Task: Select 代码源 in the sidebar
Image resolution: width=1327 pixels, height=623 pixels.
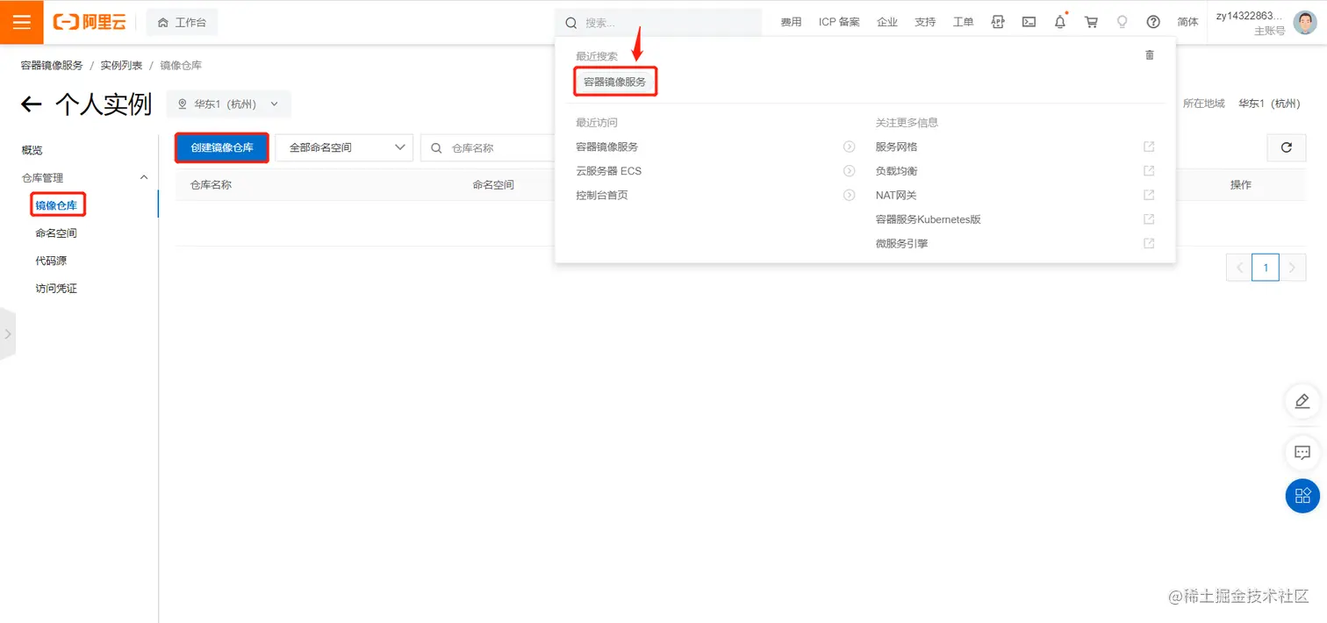Action: (x=51, y=261)
